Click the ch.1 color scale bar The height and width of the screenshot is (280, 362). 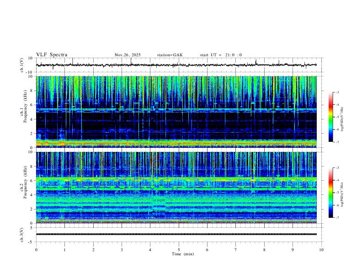[x=330, y=117]
